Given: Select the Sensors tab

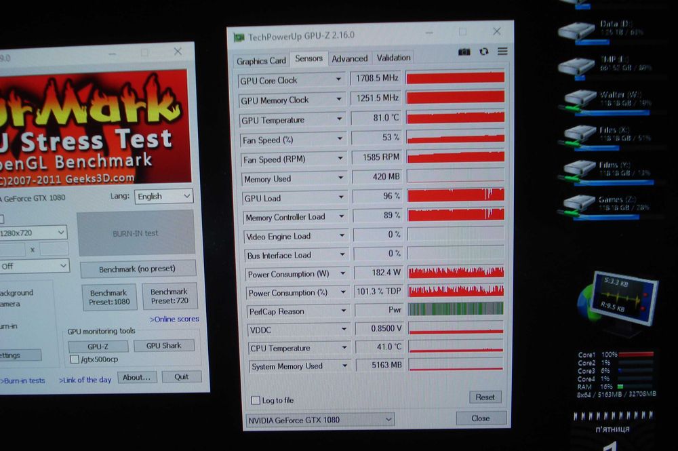Looking at the screenshot, I should tap(308, 58).
